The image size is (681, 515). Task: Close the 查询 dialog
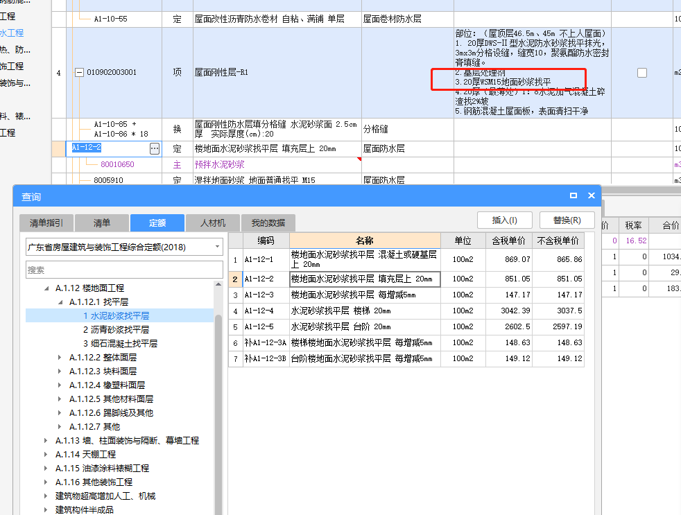pos(591,196)
